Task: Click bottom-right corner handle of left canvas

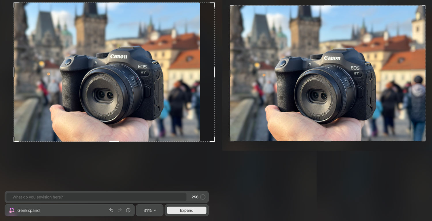Action: pos(214,141)
